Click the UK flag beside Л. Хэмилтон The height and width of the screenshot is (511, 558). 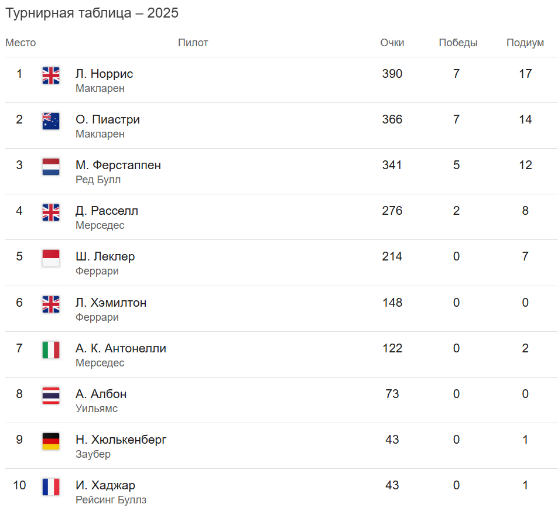(51, 304)
